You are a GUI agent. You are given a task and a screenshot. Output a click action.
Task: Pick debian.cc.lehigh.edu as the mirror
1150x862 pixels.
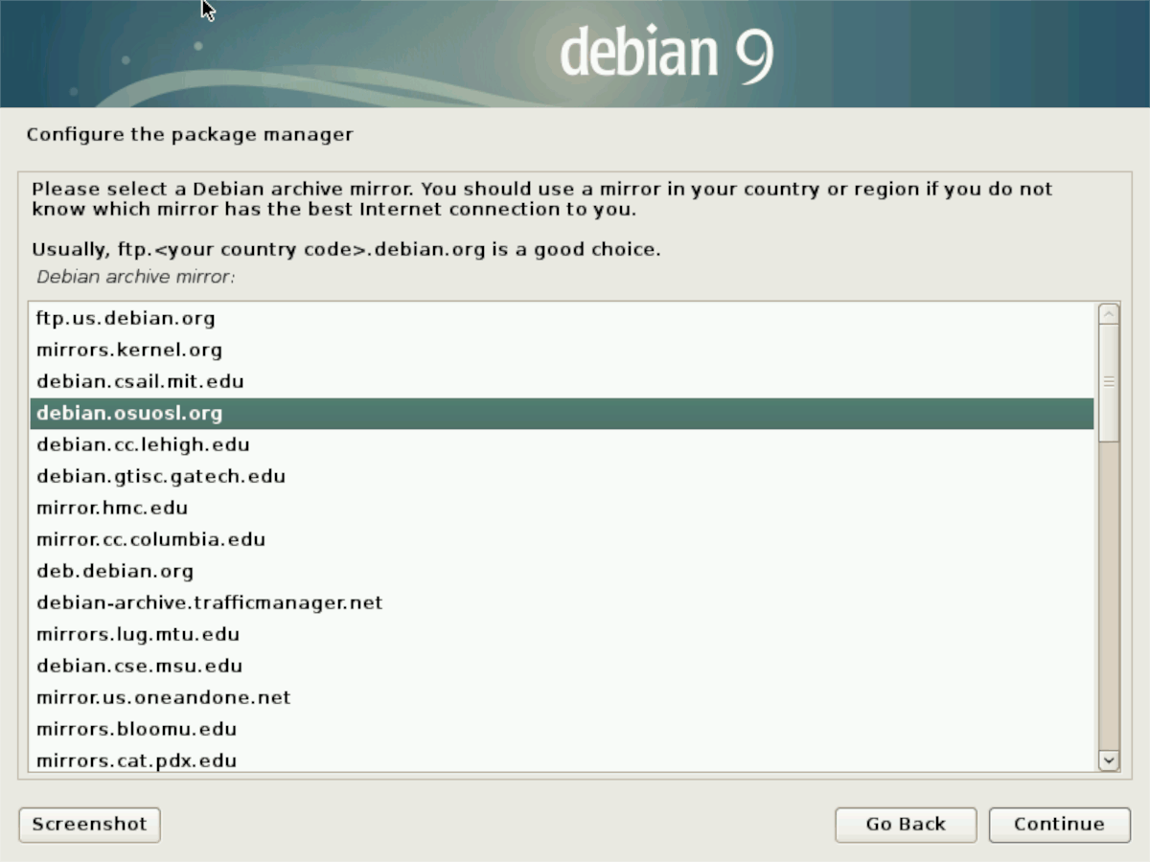coord(143,444)
